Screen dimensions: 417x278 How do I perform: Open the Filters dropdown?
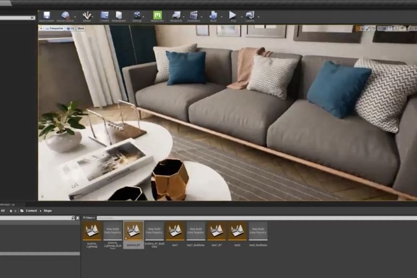click(89, 218)
